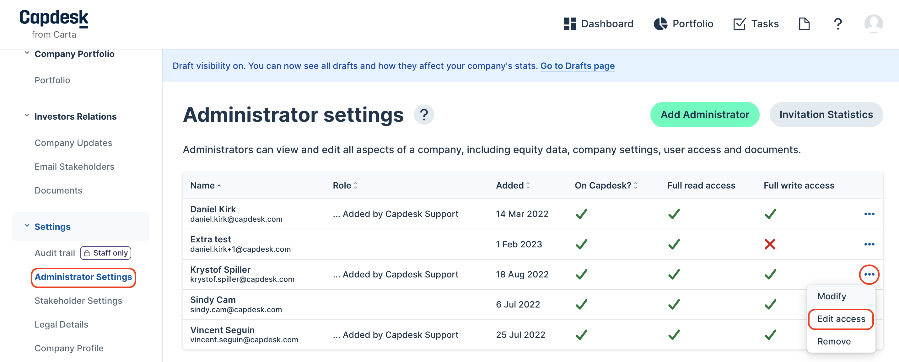Click help icon beside Administrator settings title
This screenshot has width=899, height=362.
pyautogui.click(x=424, y=115)
